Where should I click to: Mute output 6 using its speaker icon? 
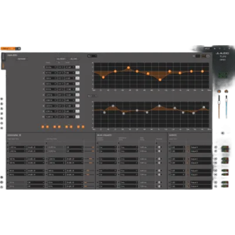click(216, 174)
